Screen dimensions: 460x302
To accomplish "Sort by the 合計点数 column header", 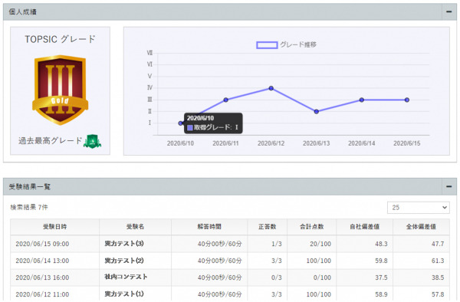I will pyautogui.click(x=311, y=227).
